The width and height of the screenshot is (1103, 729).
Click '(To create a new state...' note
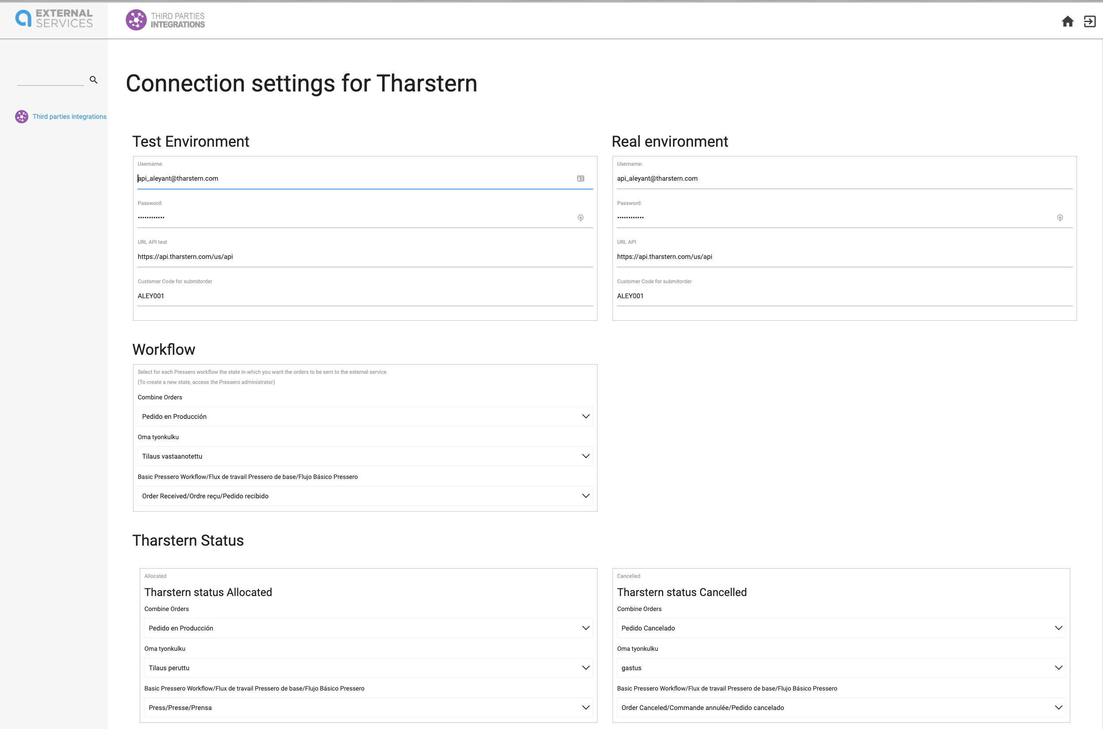pyautogui.click(x=206, y=382)
